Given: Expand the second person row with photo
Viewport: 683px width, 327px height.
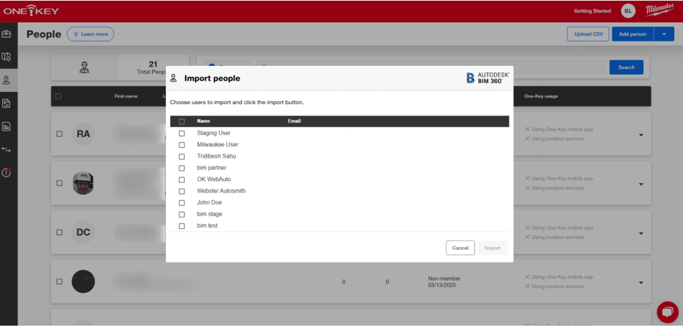Looking at the screenshot, I should pyautogui.click(x=641, y=184).
